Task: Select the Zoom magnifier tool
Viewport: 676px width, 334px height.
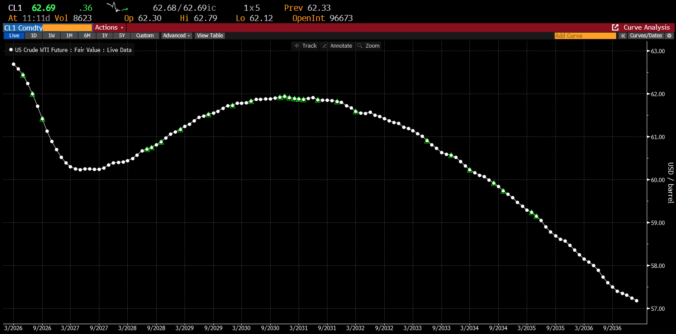Action: click(368, 46)
